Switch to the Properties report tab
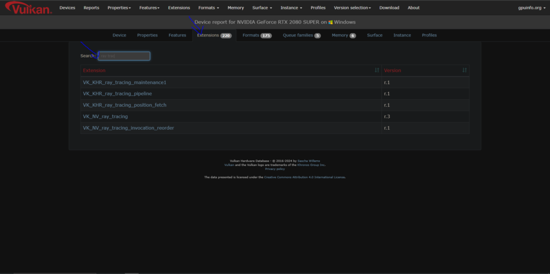Viewport: 550px width, 274px height. tap(147, 35)
